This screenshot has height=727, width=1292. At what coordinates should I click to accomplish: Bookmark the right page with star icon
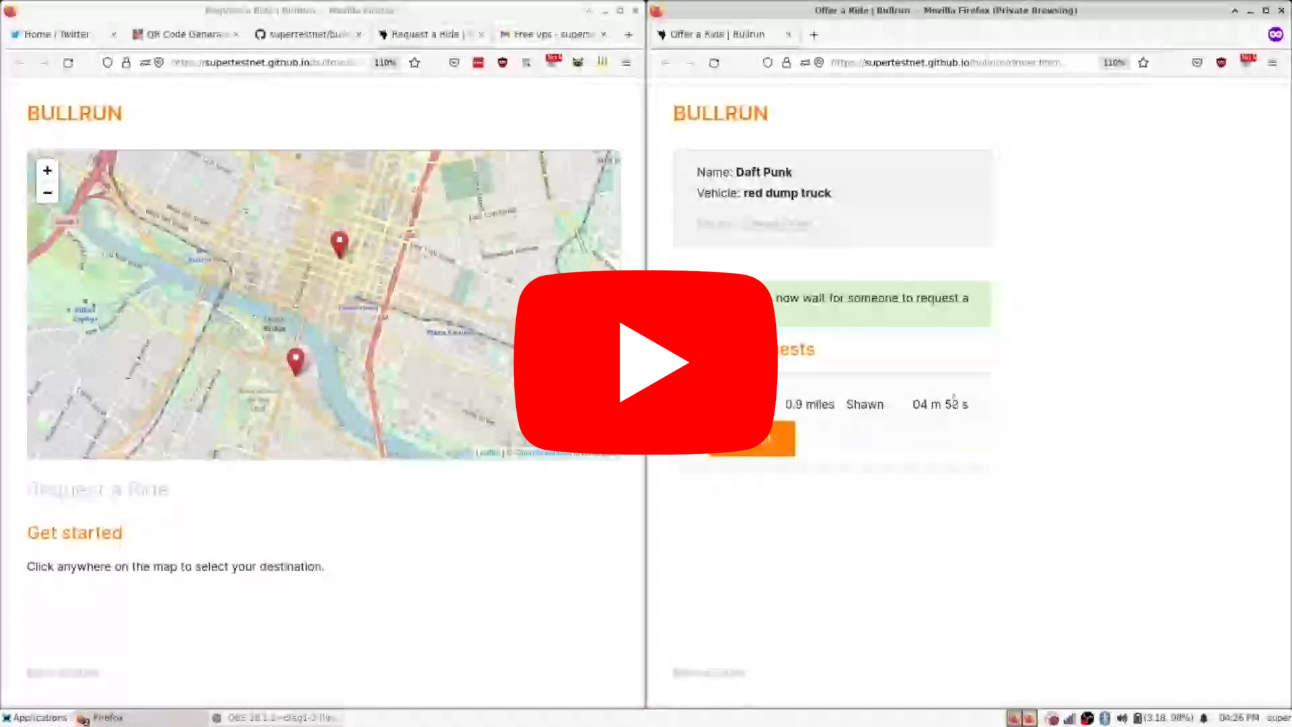[x=1143, y=63]
